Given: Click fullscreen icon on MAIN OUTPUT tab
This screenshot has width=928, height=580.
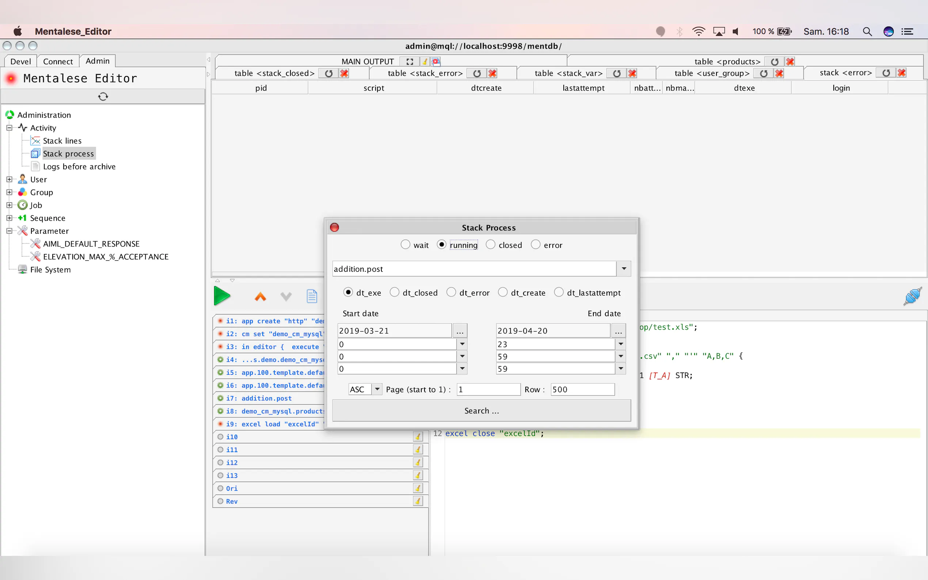Looking at the screenshot, I should pyautogui.click(x=410, y=61).
